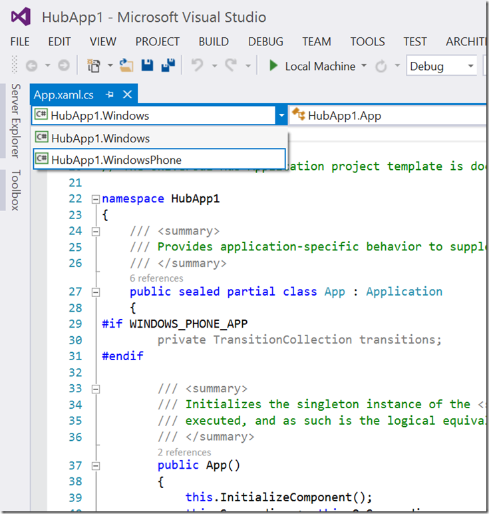The image size is (489, 514).
Task: Click the Application base class name
Action: click(x=404, y=292)
